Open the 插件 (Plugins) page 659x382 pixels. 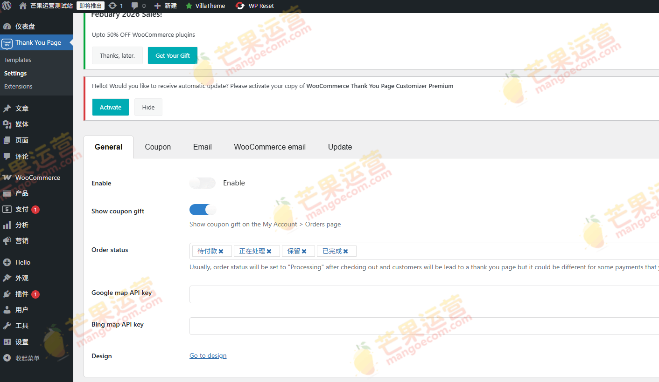point(21,294)
